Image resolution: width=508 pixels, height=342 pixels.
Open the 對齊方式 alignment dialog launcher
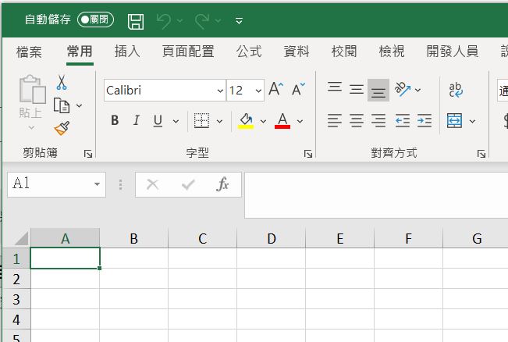click(x=481, y=154)
